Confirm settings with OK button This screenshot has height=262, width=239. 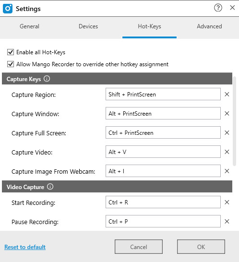pyautogui.click(x=201, y=247)
